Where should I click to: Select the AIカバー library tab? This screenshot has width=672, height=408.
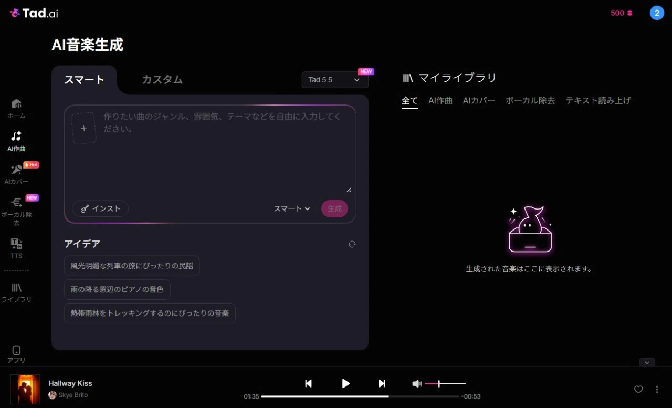pyautogui.click(x=479, y=101)
